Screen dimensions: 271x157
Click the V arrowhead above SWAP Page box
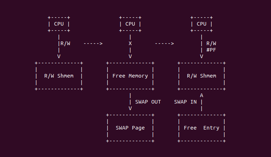pos(130,108)
